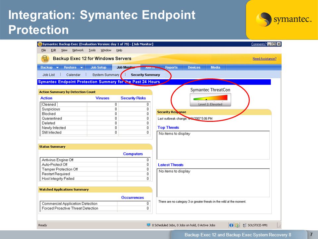Image resolution: width=318 pixels, height=239 pixels.
Task: Click the Computers column header
Action: [133, 154]
